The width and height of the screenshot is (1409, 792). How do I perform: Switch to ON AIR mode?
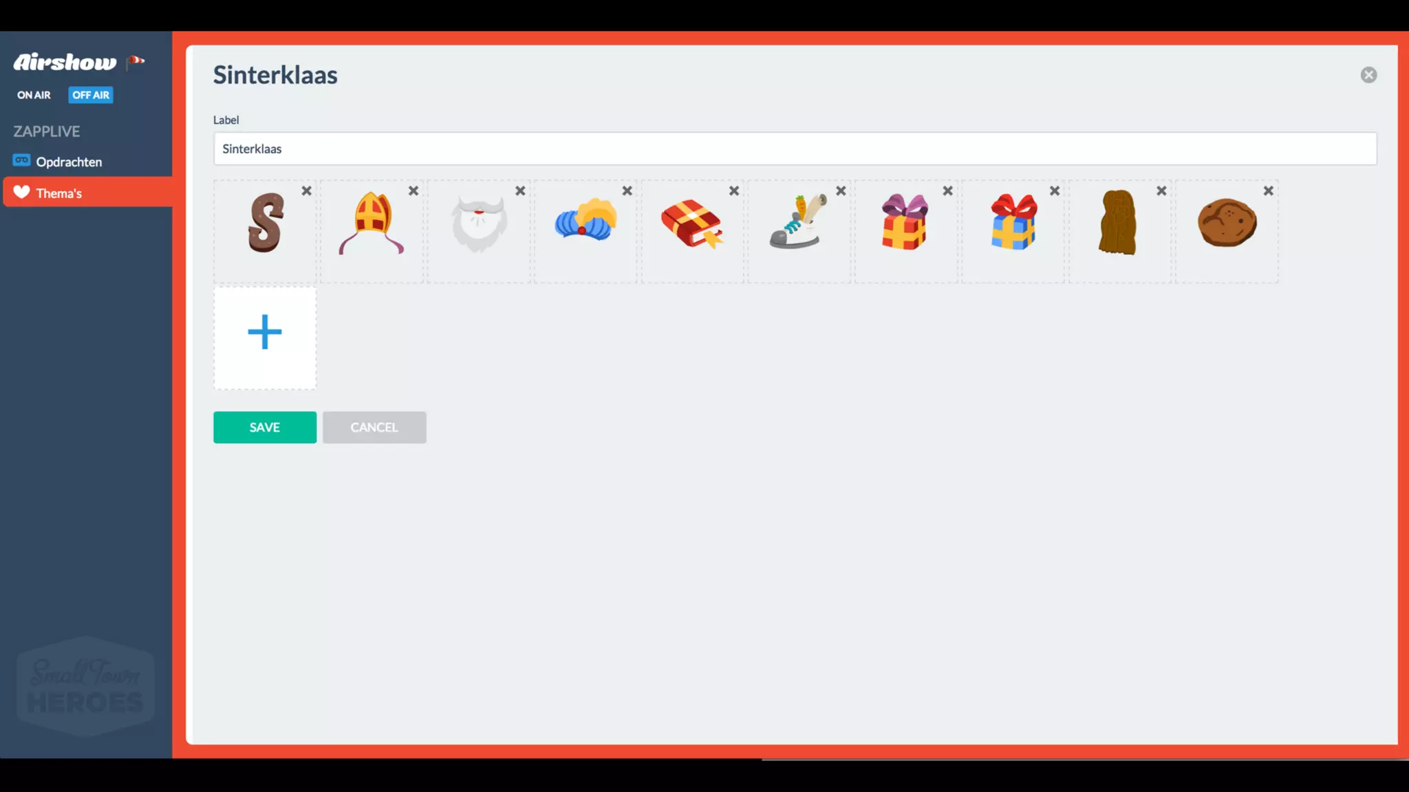tap(34, 95)
